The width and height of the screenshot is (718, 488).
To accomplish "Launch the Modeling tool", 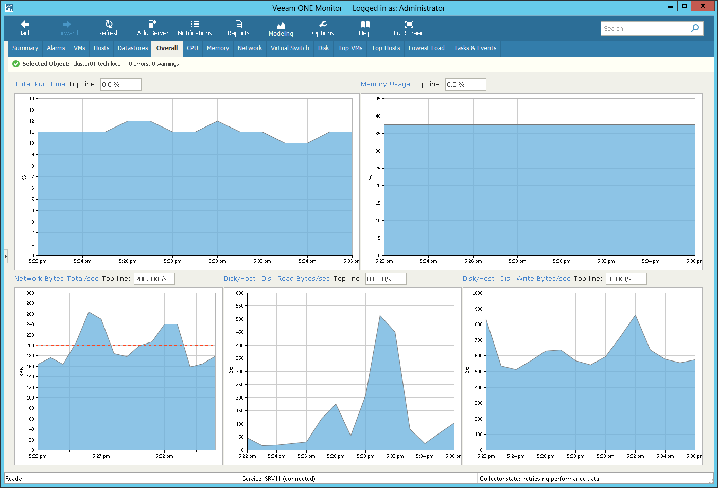I will [281, 28].
